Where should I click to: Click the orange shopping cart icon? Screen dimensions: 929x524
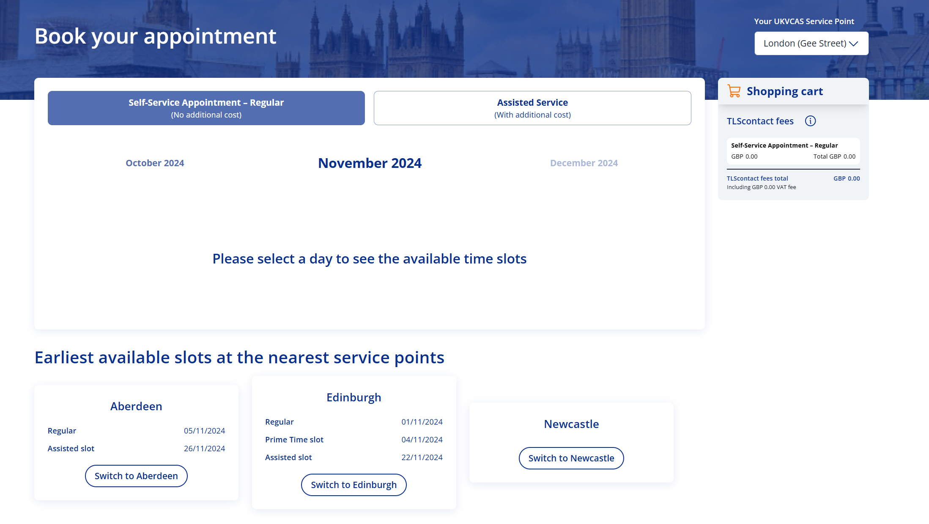734,91
